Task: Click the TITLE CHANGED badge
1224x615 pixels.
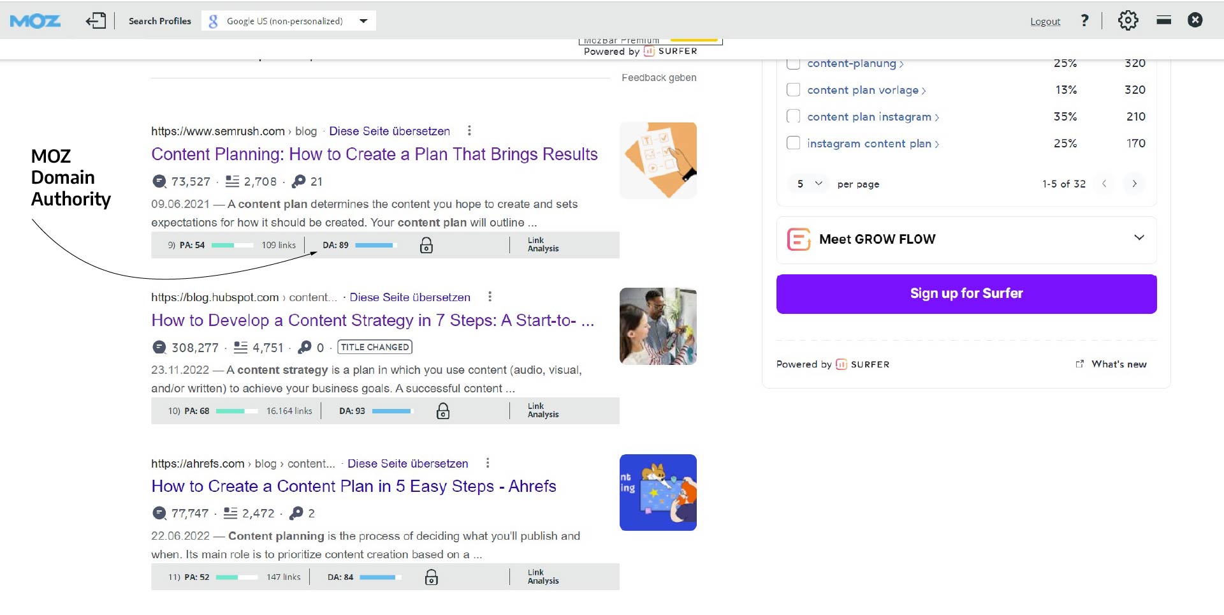Action: point(375,347)
